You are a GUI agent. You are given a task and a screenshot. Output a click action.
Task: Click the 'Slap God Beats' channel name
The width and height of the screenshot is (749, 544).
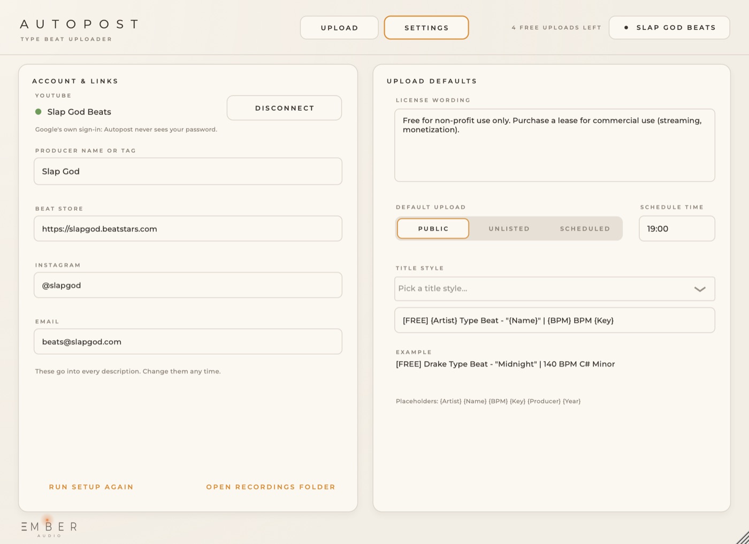[79, 112]
